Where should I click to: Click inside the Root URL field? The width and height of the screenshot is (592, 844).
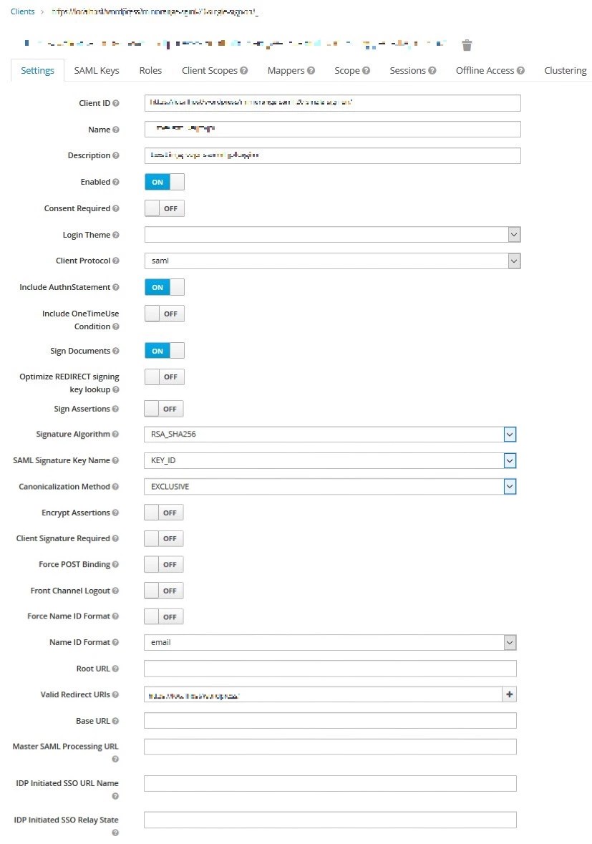(x=329, y=668)
